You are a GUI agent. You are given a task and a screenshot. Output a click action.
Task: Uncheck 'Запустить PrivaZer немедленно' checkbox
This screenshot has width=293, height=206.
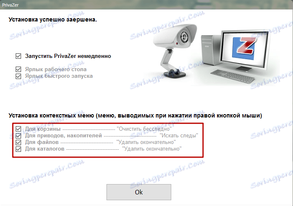18,56
